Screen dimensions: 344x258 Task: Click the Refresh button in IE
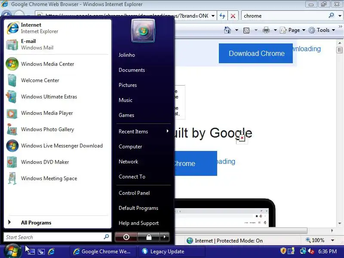tap(222, 16)
